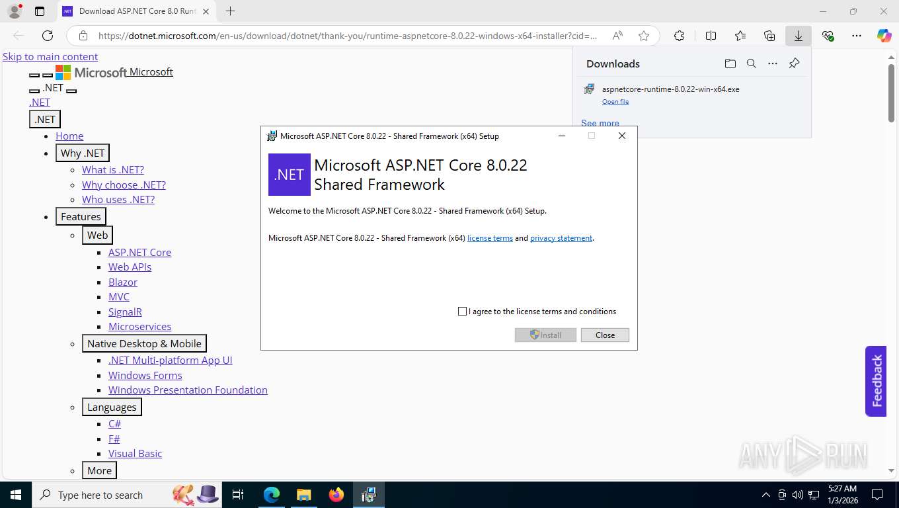Open a new browser tab
Image resolution: width=899 pixels, height=508 pixels.
coord(230,11)
